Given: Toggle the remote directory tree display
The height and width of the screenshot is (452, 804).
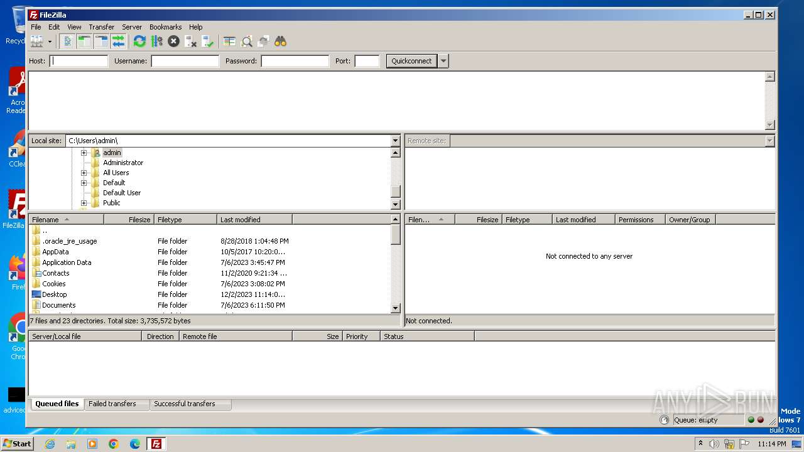Looking at the screenshot, I should [101, 41].
